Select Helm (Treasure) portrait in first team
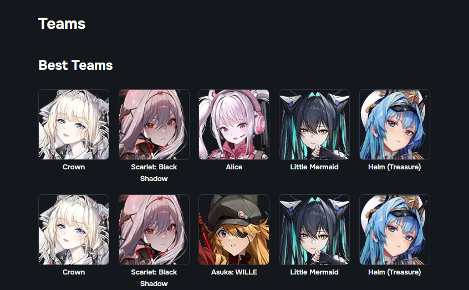The width and height of the screenshot is (469, 290). tap(395, 124)
